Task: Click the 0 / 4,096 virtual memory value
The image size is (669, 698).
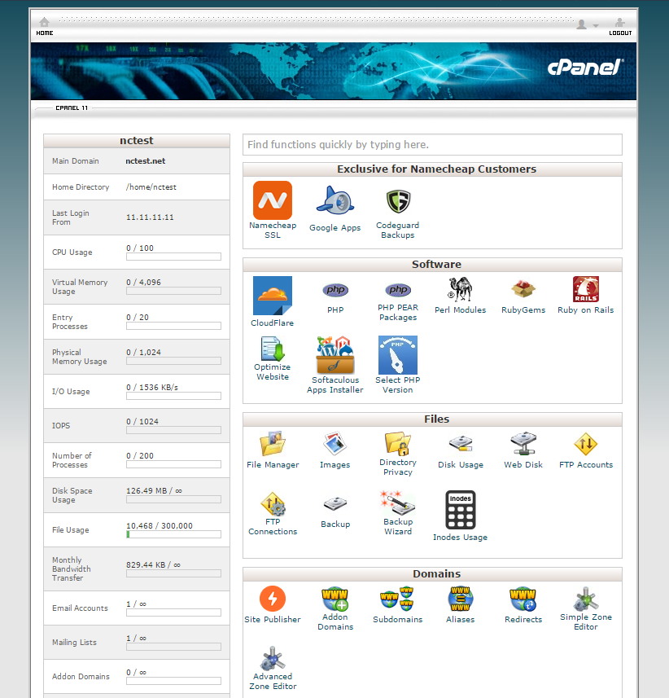Action: point(143,283)
